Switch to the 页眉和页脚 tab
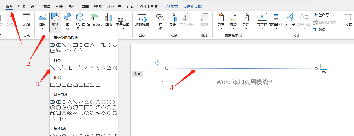This screenshot has height=136, width=354. [192, 6]
